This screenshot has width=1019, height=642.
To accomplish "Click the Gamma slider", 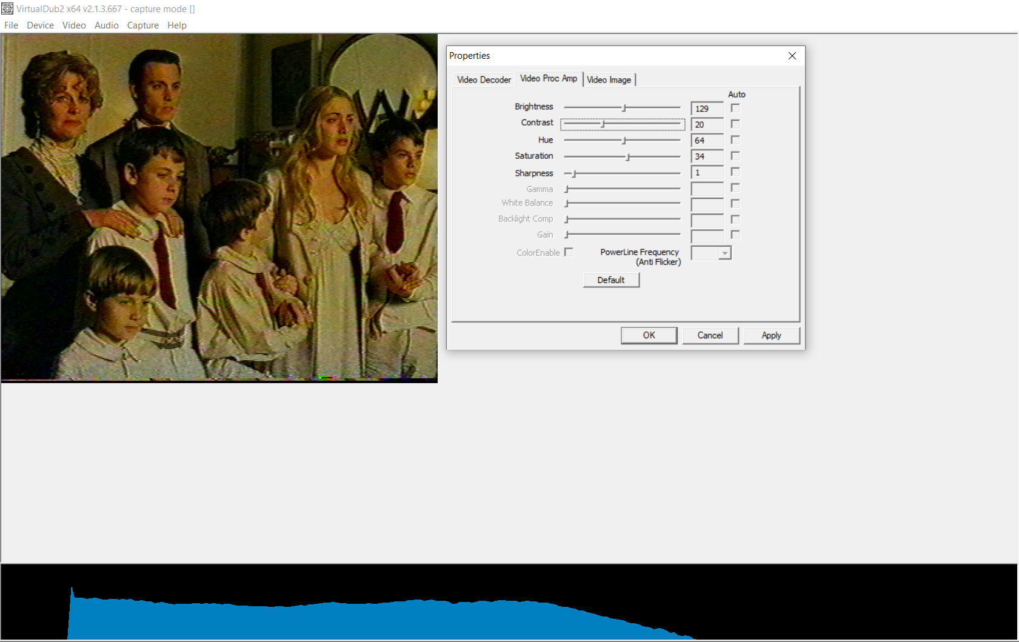I will [x=623, y=189].
